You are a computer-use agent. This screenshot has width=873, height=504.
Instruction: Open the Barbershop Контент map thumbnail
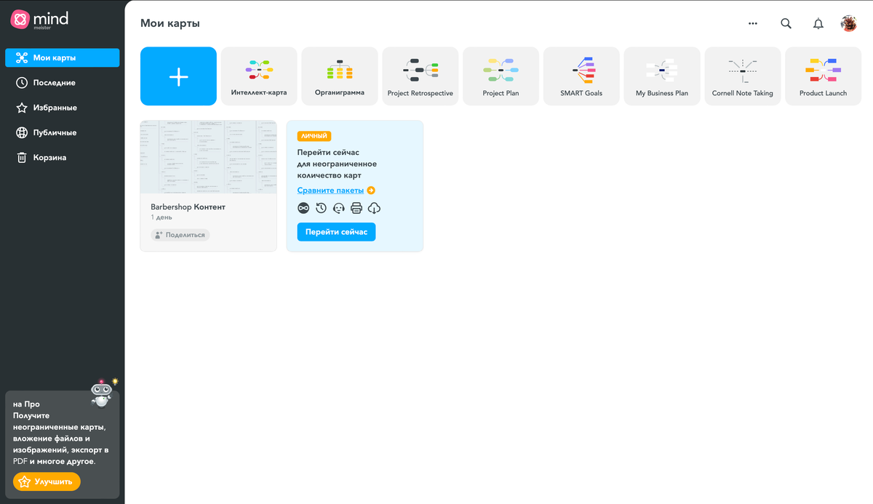click(x=208, y=157)
